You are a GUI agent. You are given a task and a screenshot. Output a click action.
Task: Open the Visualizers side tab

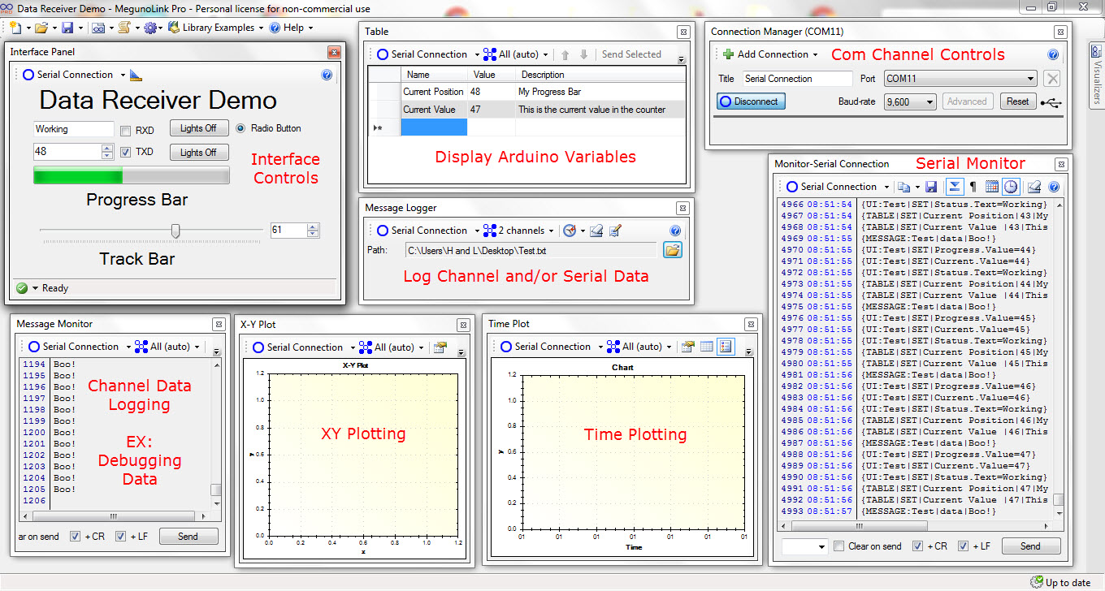(x=1096, y=75)
